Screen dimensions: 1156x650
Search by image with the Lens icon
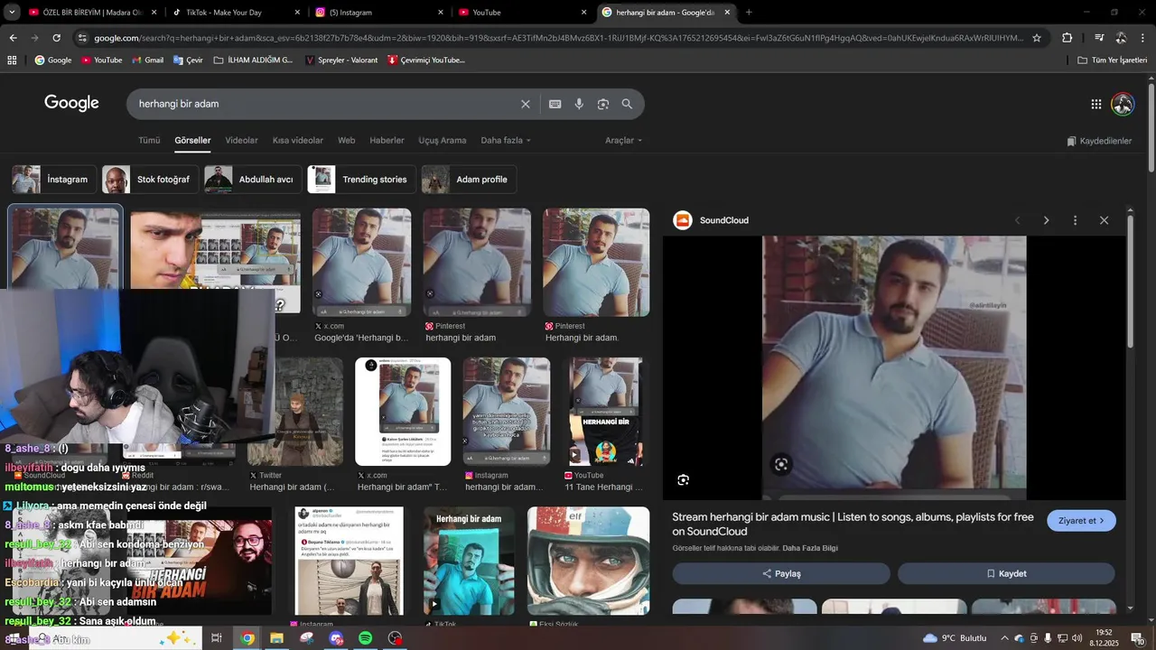[x=603, y=104]
